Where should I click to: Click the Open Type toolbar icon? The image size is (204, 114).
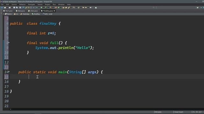click(63, 8)
